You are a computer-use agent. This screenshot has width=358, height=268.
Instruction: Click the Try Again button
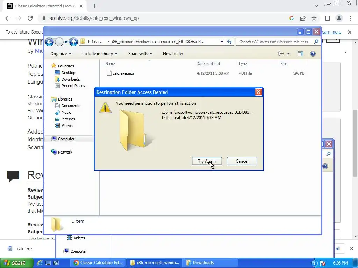point(207,161)
